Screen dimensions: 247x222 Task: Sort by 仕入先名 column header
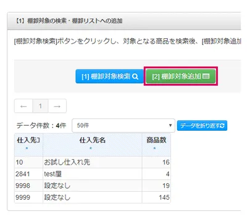[x=93, y=145]
